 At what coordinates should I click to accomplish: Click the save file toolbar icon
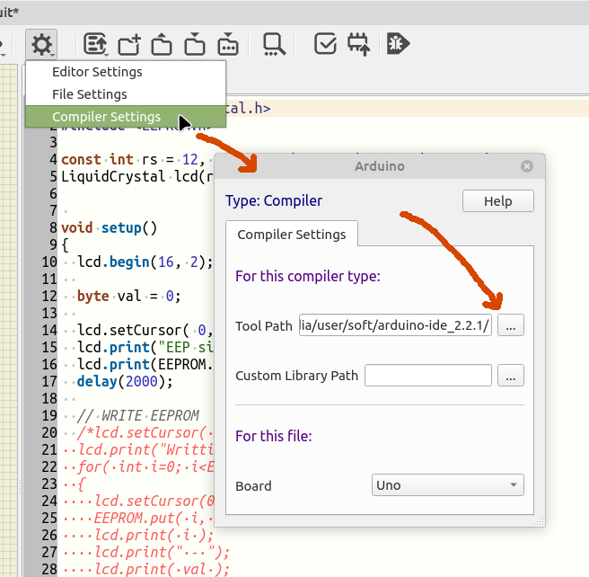(x=195, y=44)
